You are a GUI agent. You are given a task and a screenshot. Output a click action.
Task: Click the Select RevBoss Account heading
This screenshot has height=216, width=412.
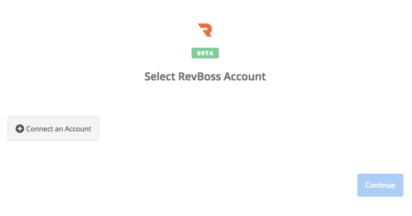(x=205, y=77)
